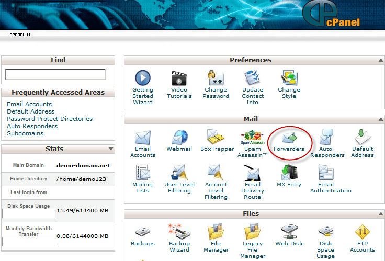The height and width of the screenshot is (261, 385).
Task: Click the cPanel logo
Action: (x=331, y=14)
